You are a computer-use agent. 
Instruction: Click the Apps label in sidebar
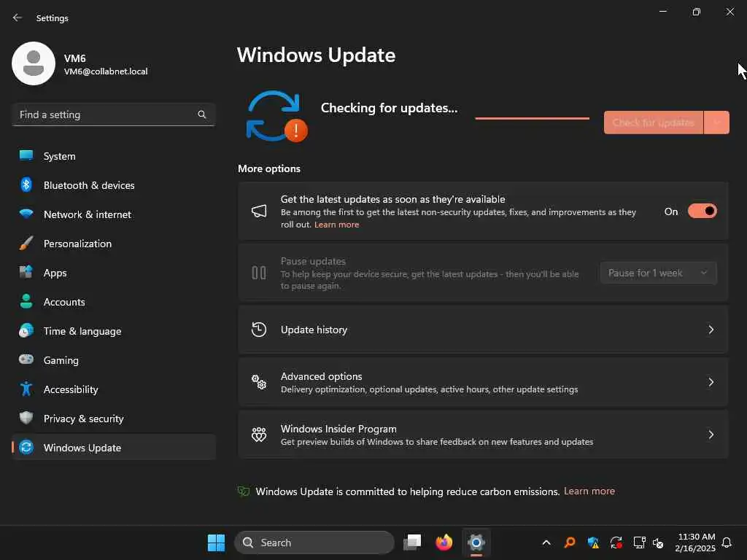pyautogui.click(x=55, y=273)
